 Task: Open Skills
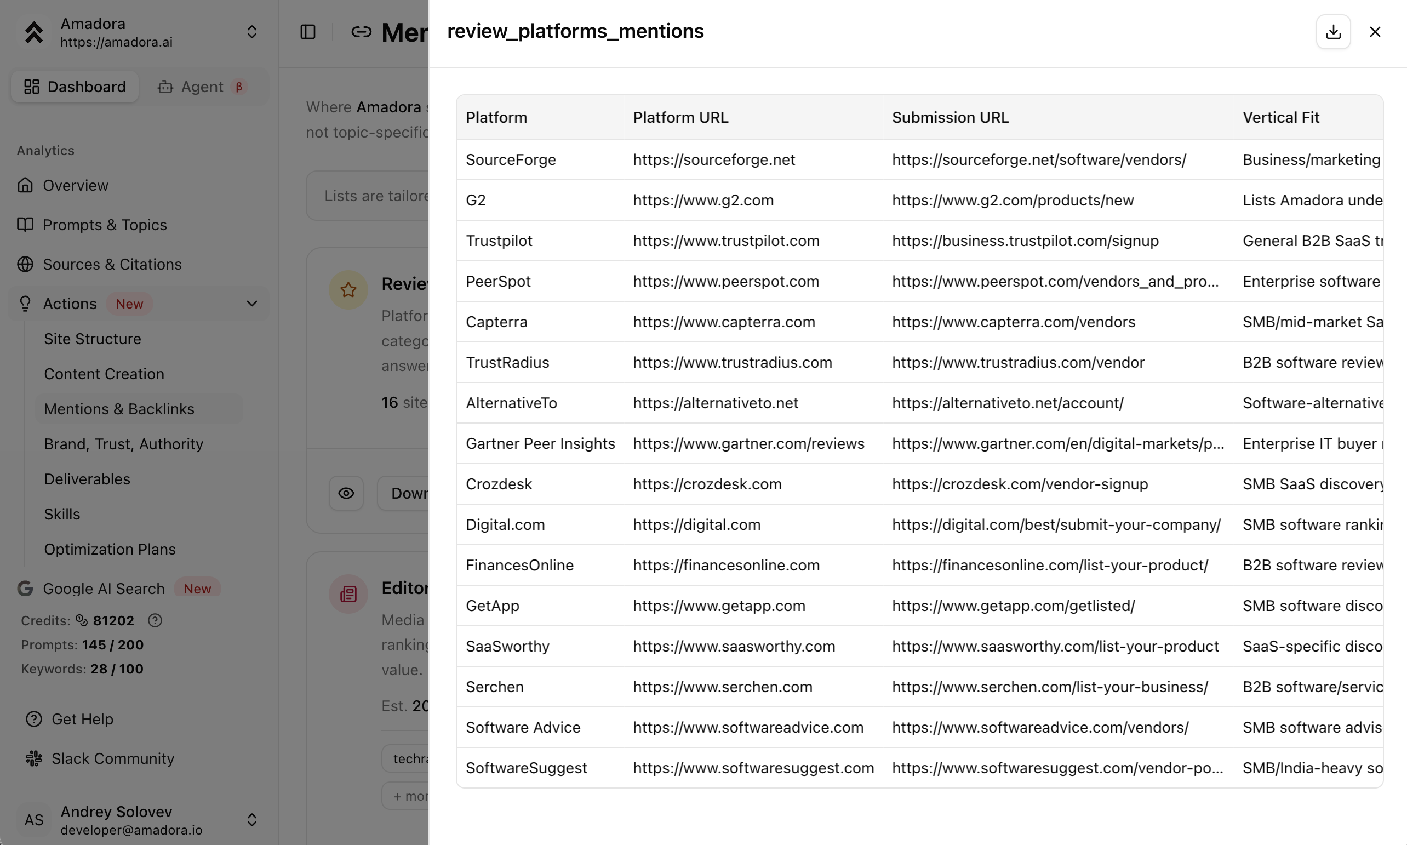62,514
